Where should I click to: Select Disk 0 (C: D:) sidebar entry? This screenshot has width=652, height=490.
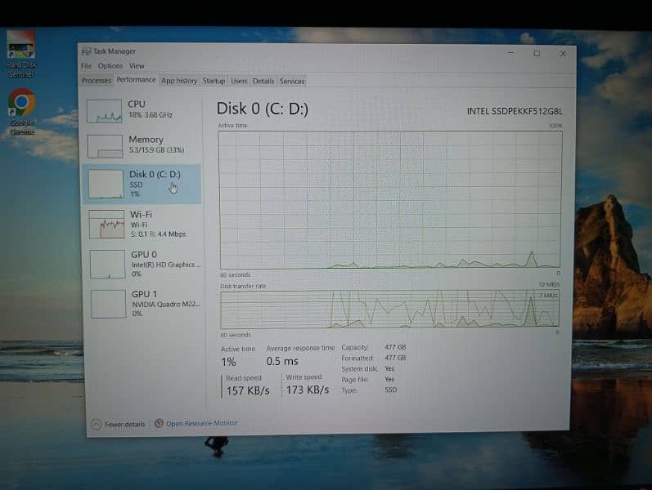coord(142,184)
